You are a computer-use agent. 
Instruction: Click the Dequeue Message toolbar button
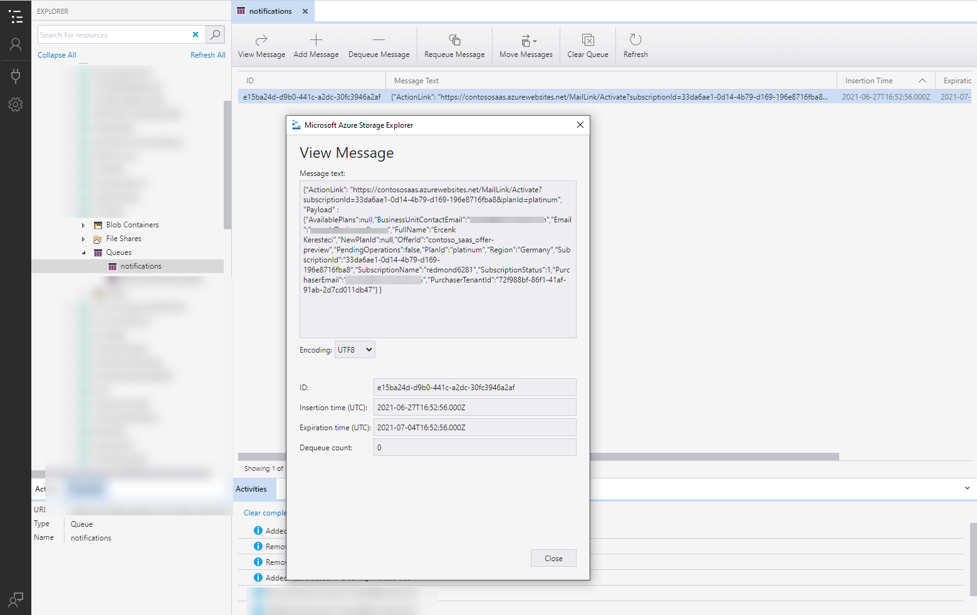click(x=379, y=46)
